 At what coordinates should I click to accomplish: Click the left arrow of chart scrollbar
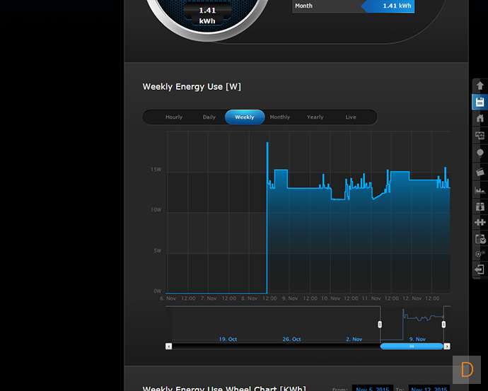(168, 346)
